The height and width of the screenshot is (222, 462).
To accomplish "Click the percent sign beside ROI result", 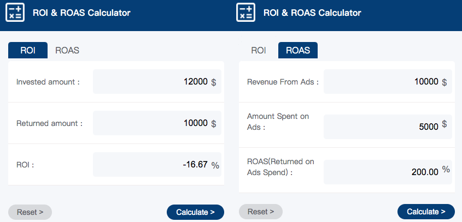I will click(x=215, y=165).
